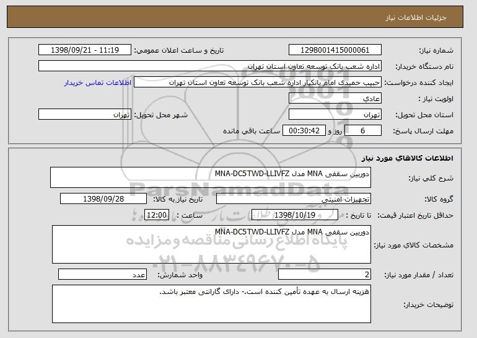The height and width of the screenshot is (338, 477).
Task: Click the label حداقل تاریخ اعتبار قیمت
Action: point(415,215)
